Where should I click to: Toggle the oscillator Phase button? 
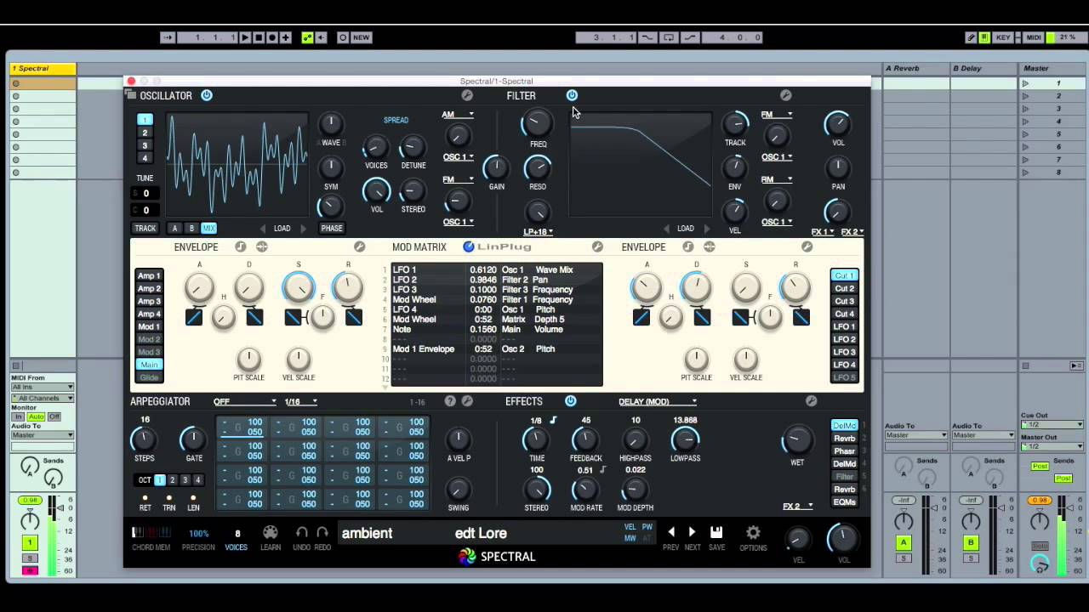(x=332, y=229)
